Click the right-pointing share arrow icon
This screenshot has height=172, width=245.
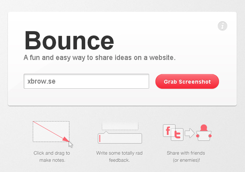click(x=190, y=133)
